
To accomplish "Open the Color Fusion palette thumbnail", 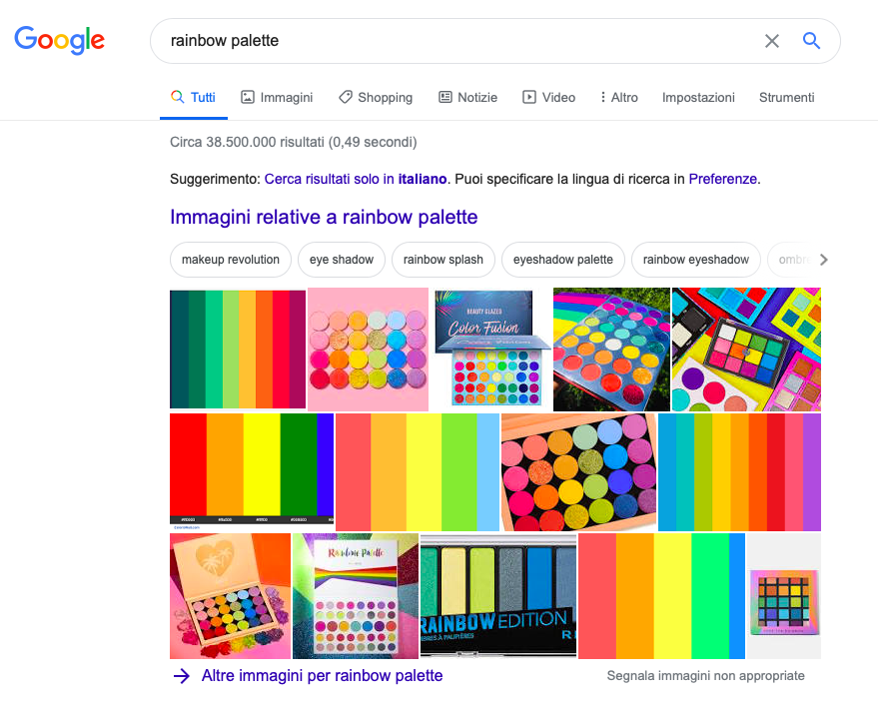I will [490, 349].
